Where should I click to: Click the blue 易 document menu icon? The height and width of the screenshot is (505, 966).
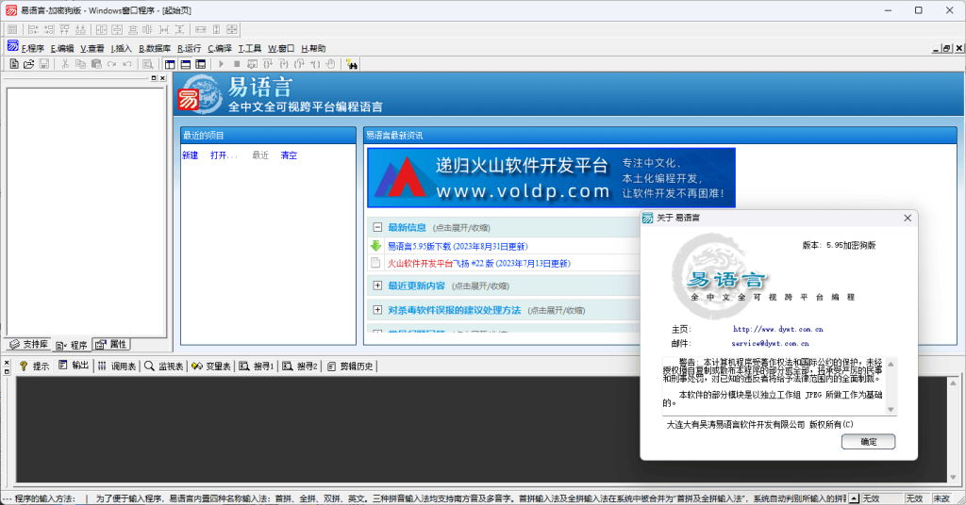pyautogui.click(x=12, y=46)
